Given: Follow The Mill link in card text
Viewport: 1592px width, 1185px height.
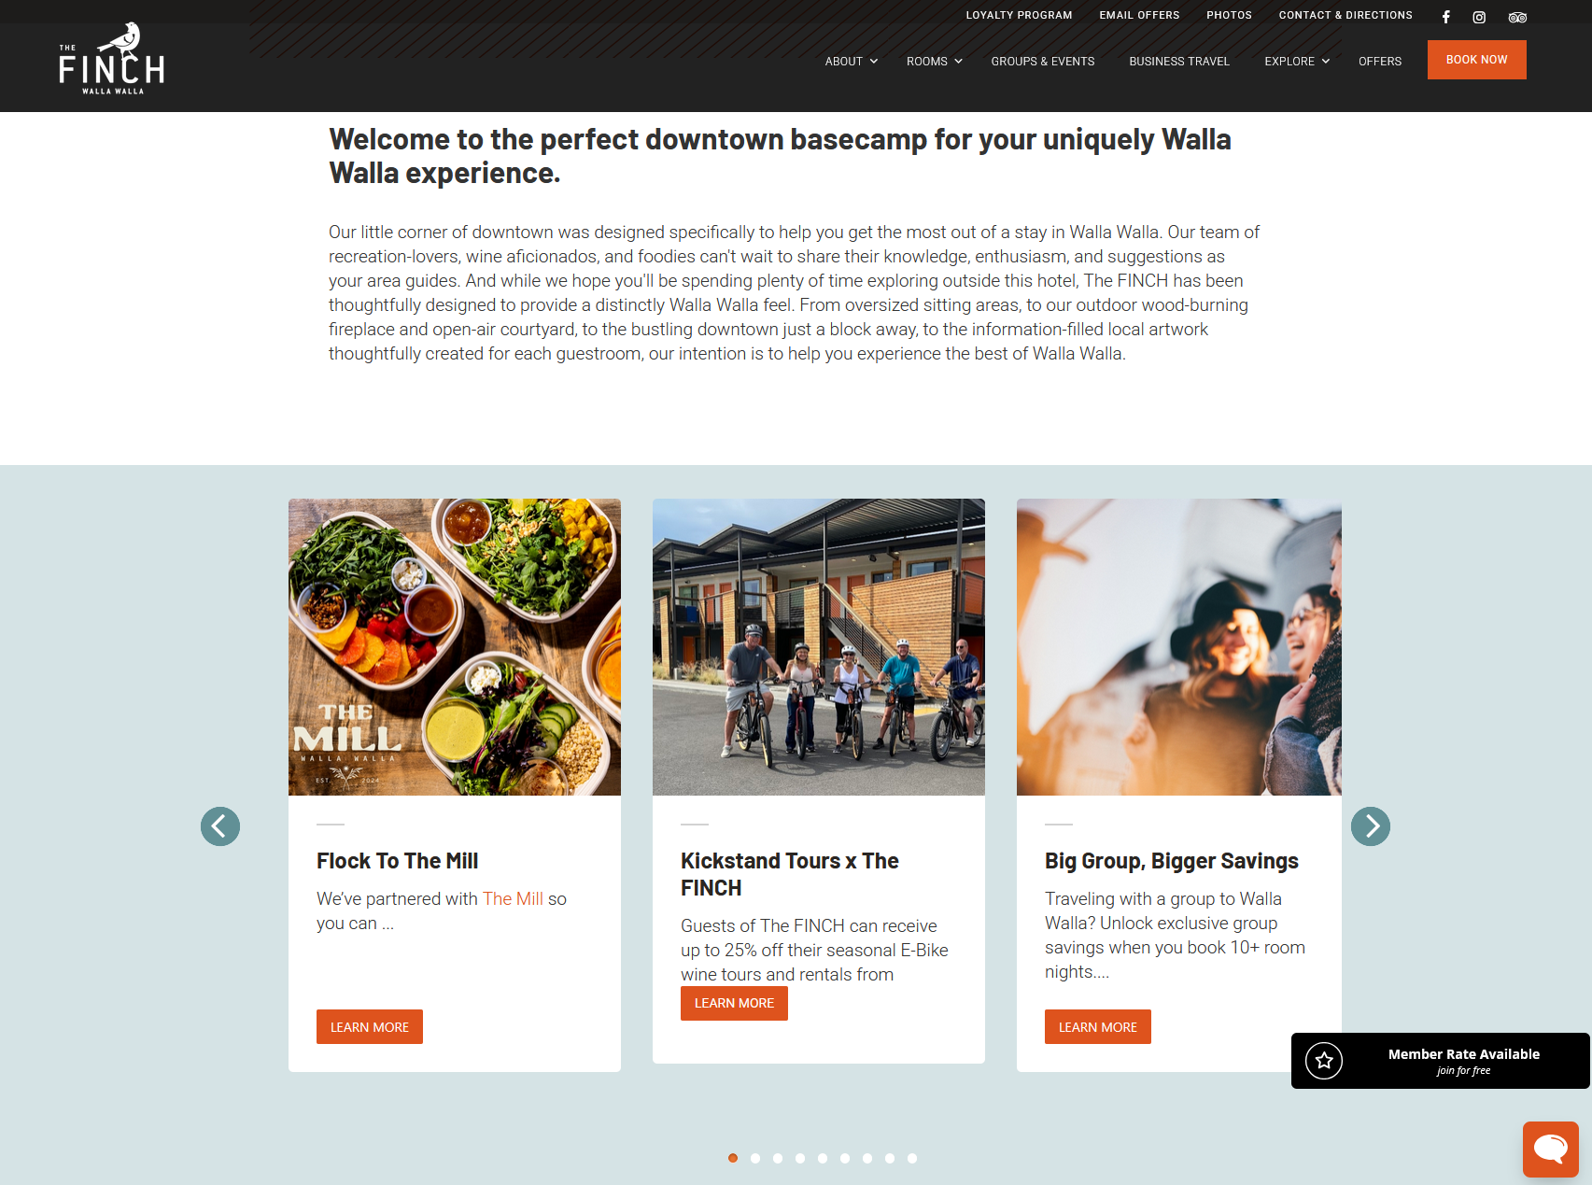Looking at the screenshot, I should coord(513,898).
